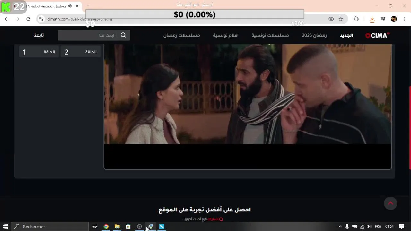Click the اشتراك subscribe link
Image resolution: width=411 pixels, height=231 pixels.
point(213,219)
